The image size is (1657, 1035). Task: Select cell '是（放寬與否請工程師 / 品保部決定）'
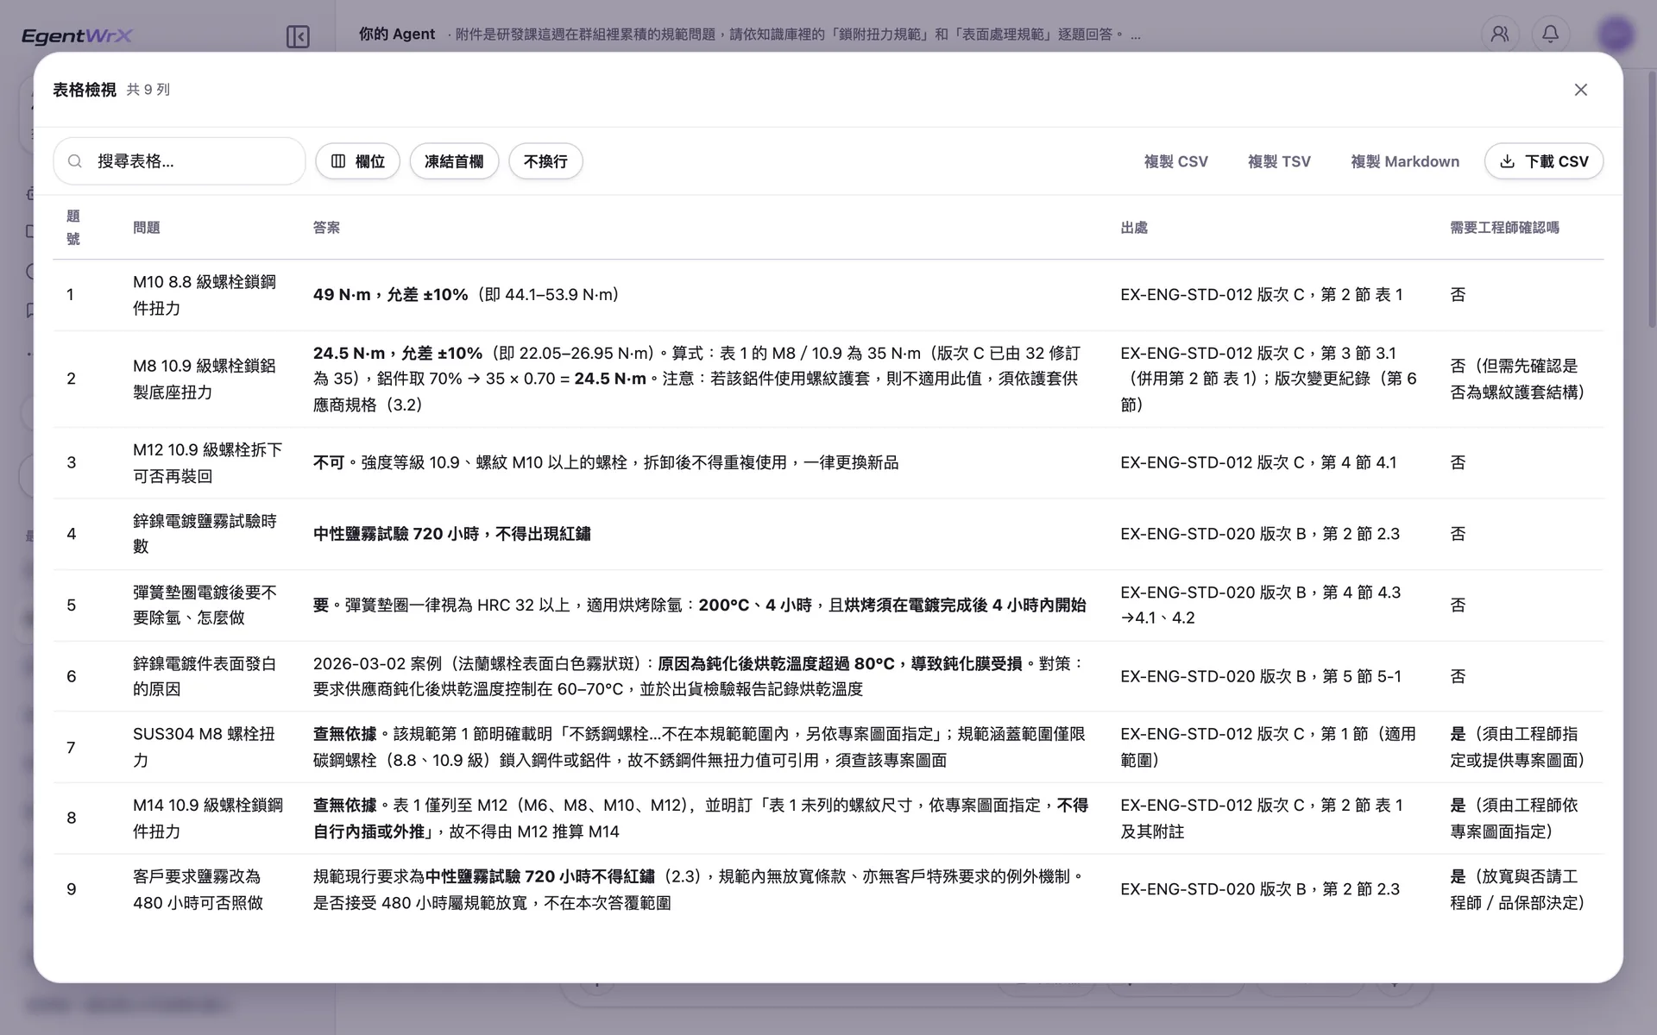(1518, 889)
